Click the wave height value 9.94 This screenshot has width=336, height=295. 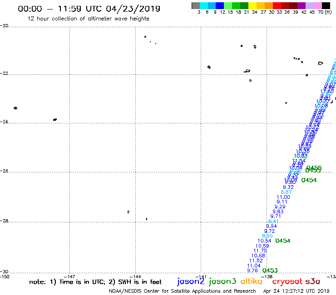pos(272,226)
